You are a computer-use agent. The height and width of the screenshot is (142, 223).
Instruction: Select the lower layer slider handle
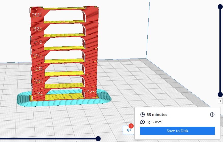(220, 94)
